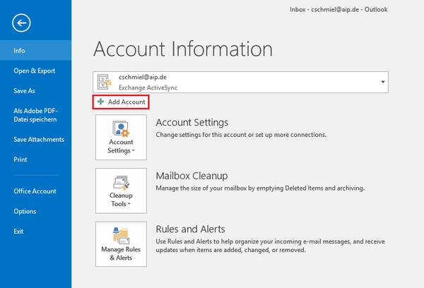This screenshot has width=424, height=288.
Task: Open the Open & Export menu item
Action: (35, 71)
